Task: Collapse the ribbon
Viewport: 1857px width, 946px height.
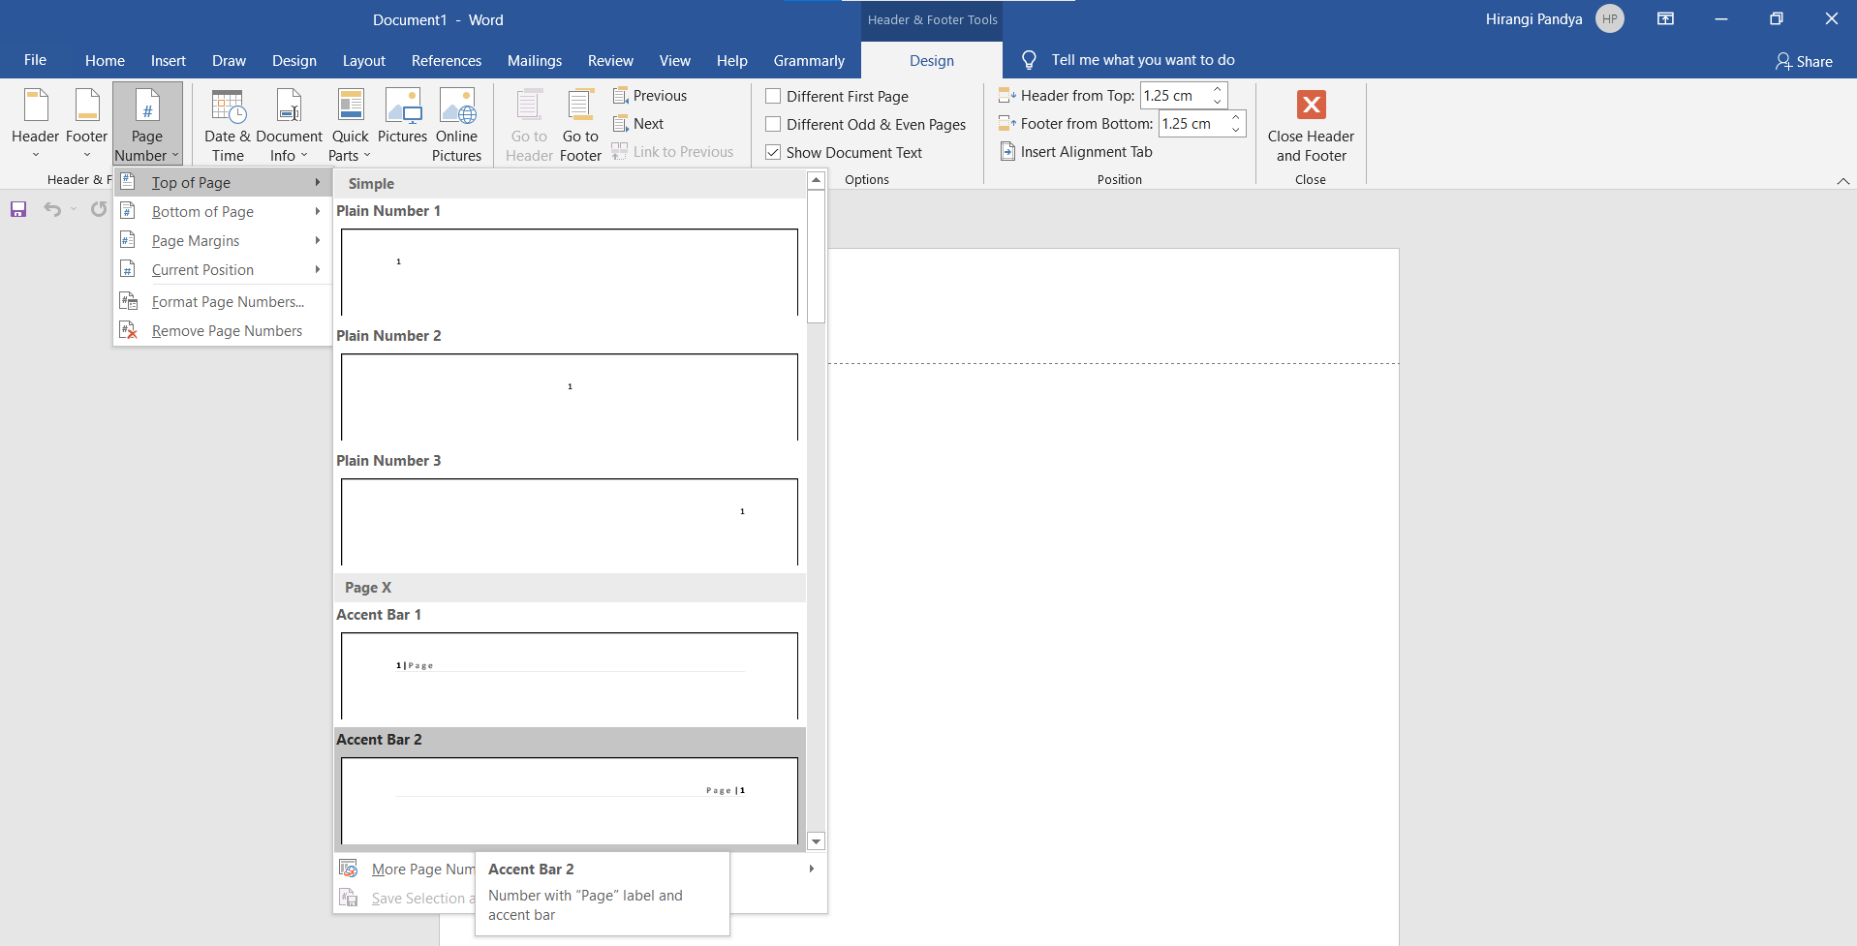Action: coord(1842,181)
